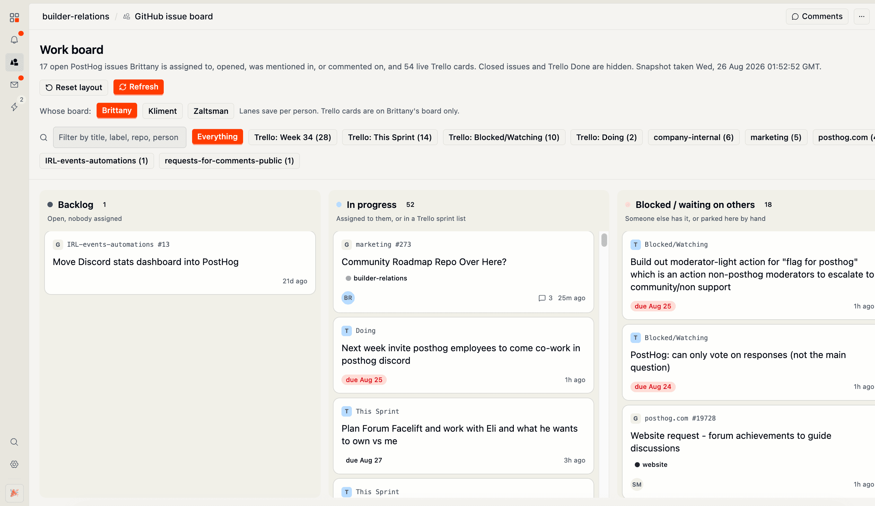Screen dimensions: 875x506
Task: Open the dashboard grid icon in sidebar
Action: click(14, 18)
